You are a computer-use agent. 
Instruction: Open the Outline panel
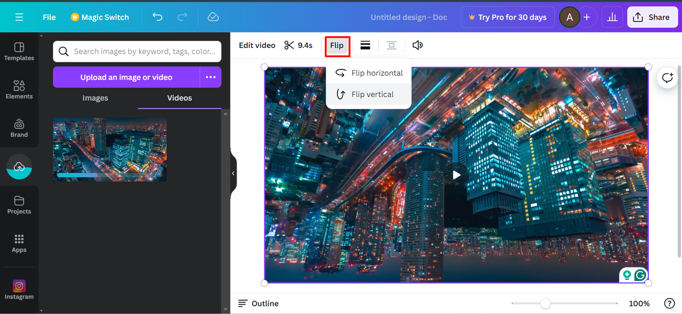[258, 303]
